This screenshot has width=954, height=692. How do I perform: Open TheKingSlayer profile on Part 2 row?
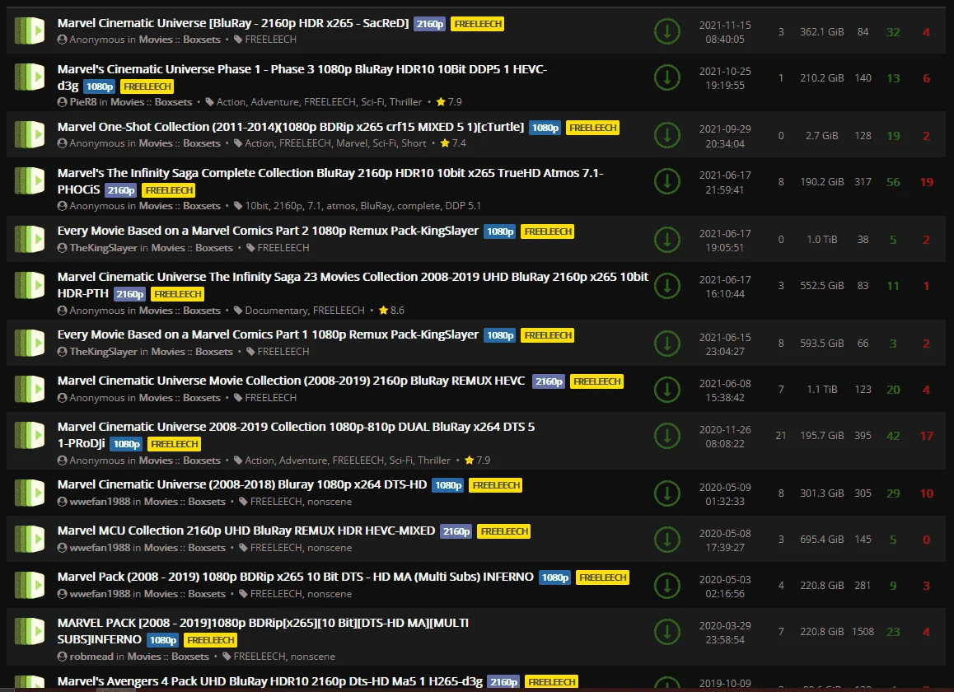104,248
